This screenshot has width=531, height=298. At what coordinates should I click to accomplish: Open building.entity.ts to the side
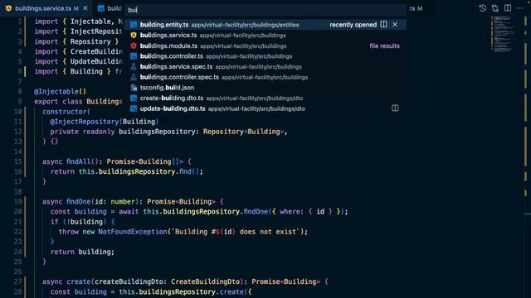click(x=383, y=24)
